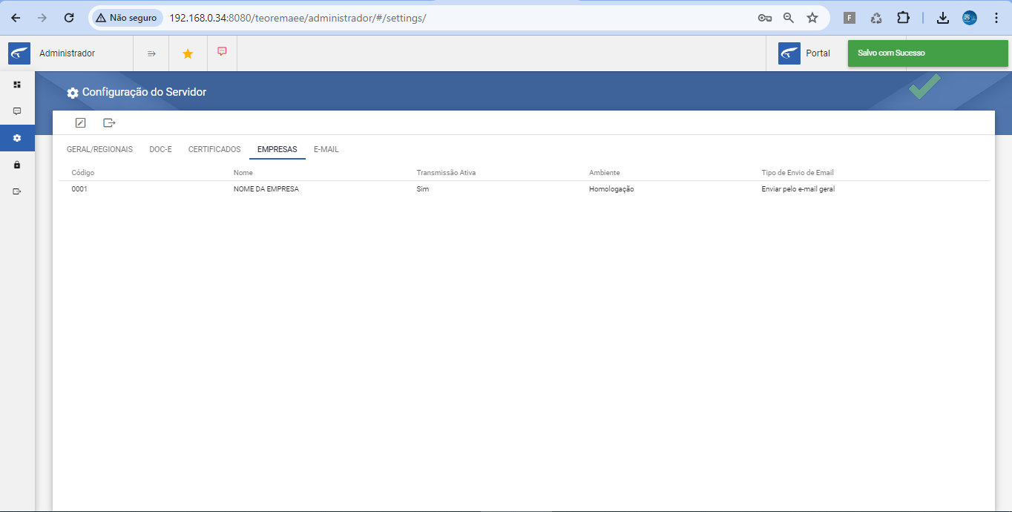The image size is (1012, 512).
Task: Open the lock security icon in sidebar
Action: point(17,165)
